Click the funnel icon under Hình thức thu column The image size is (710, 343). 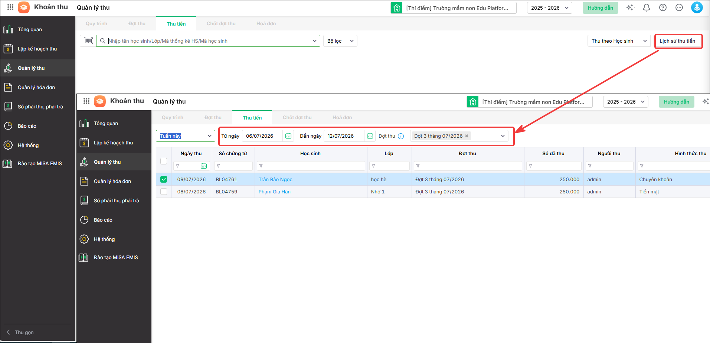tap(642, 166)
